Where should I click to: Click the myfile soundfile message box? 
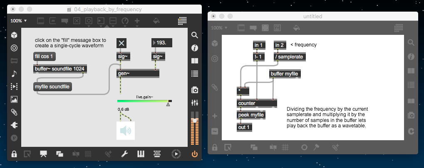pos(52,87)
